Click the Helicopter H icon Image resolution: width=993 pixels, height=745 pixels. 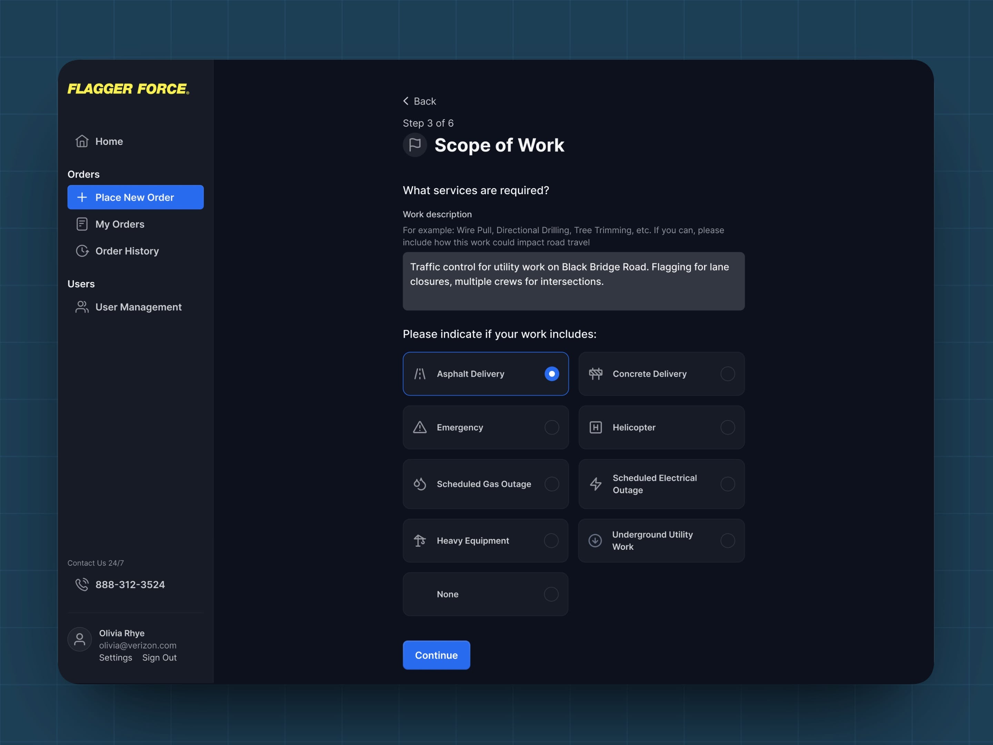[596, 427]
